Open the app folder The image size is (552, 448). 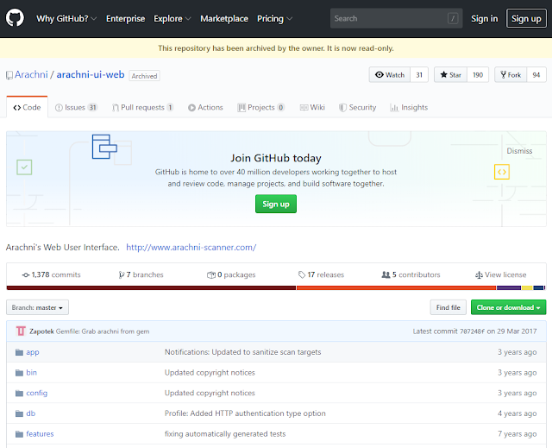click(33, 352)
